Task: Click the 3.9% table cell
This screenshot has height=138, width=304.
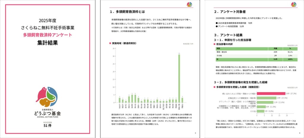Action: click(290, 56)
